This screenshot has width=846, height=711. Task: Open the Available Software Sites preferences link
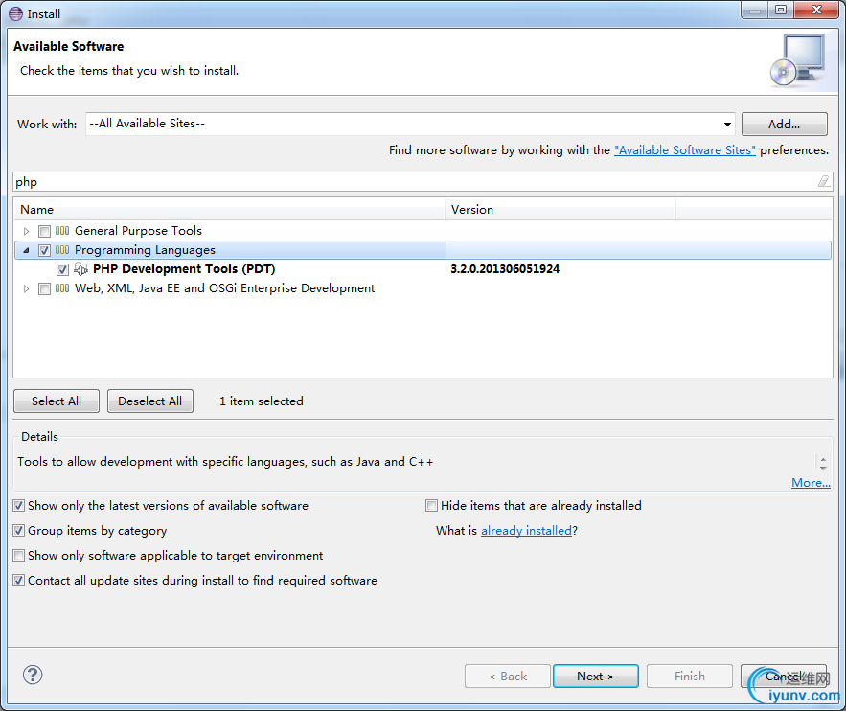(685, 150)
